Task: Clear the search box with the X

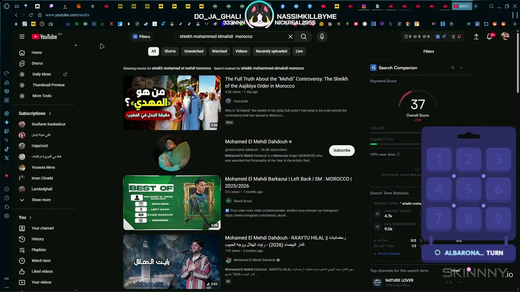Action: (x=290, y=36)
